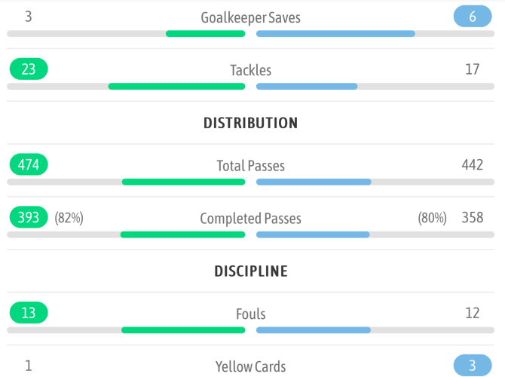
Task: Click the blue Goalkeeper Saves progress bar
Action: click(335, 34)
